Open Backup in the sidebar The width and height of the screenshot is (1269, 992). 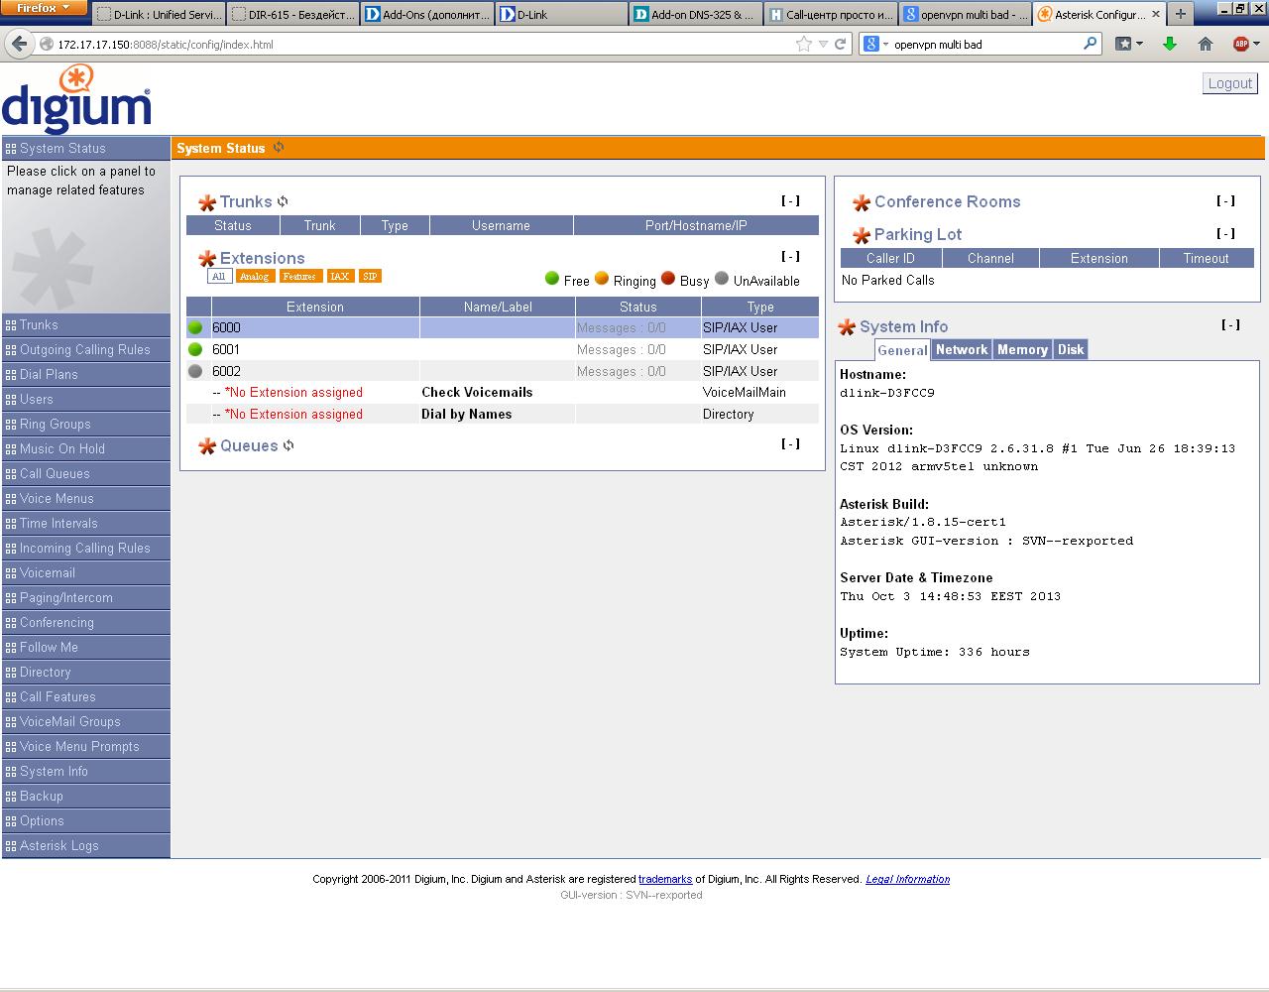[x=86, y=796]
